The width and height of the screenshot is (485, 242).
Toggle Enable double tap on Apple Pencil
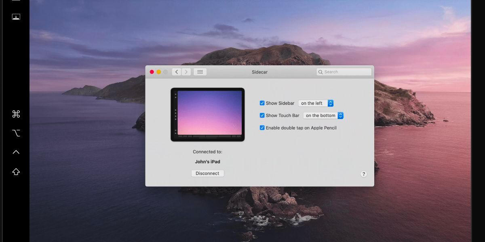(262, 128)
